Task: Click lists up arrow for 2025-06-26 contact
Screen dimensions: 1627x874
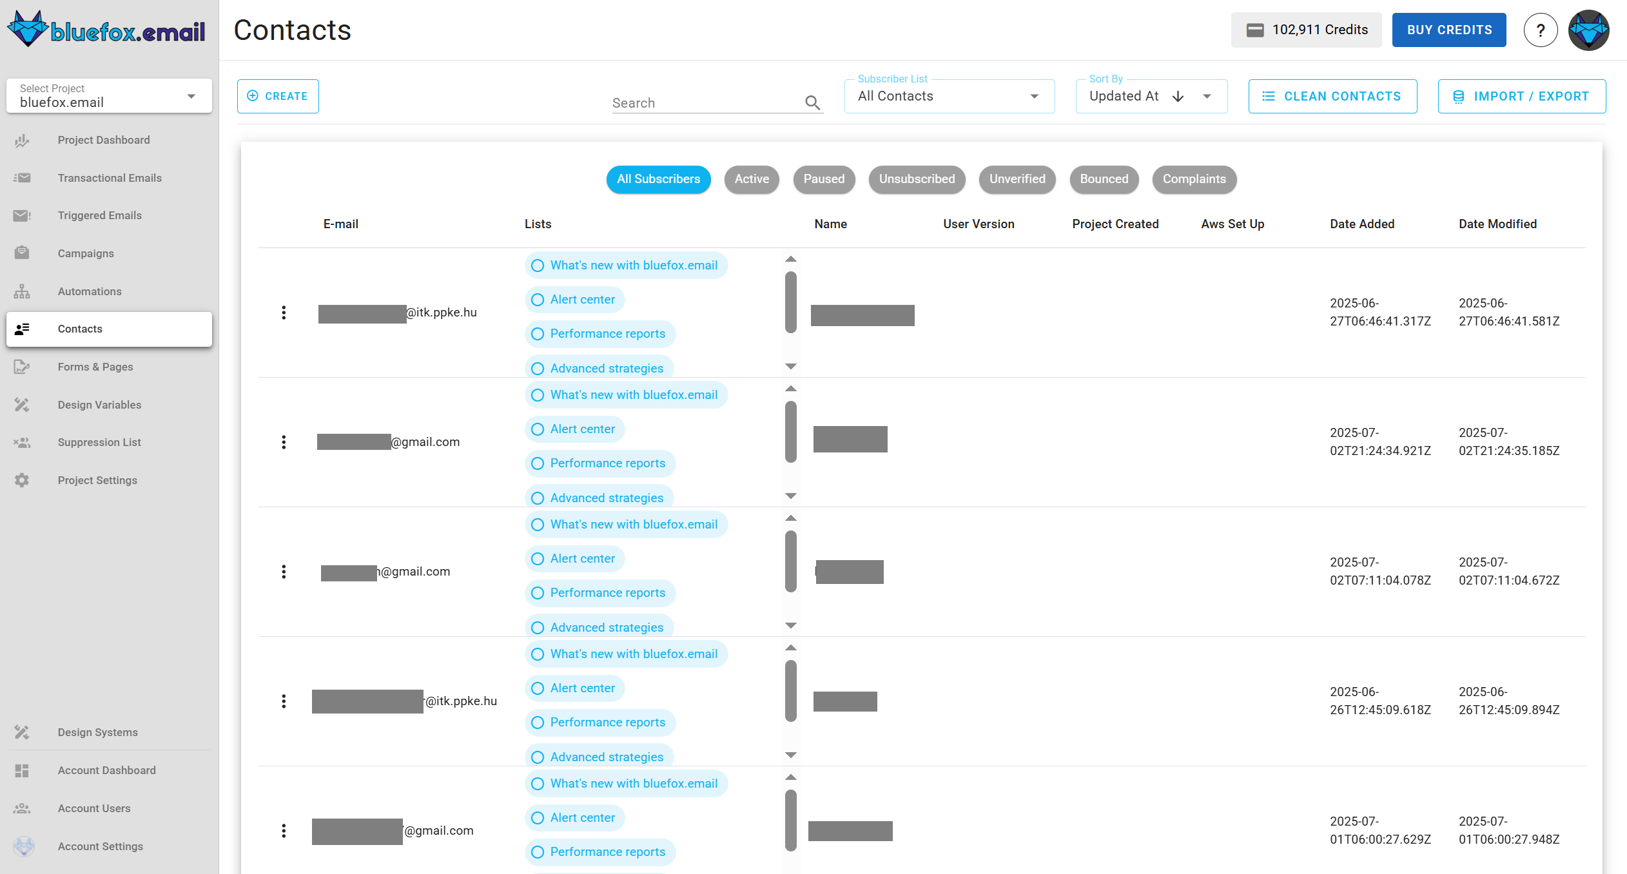Action: pos(791,648)
